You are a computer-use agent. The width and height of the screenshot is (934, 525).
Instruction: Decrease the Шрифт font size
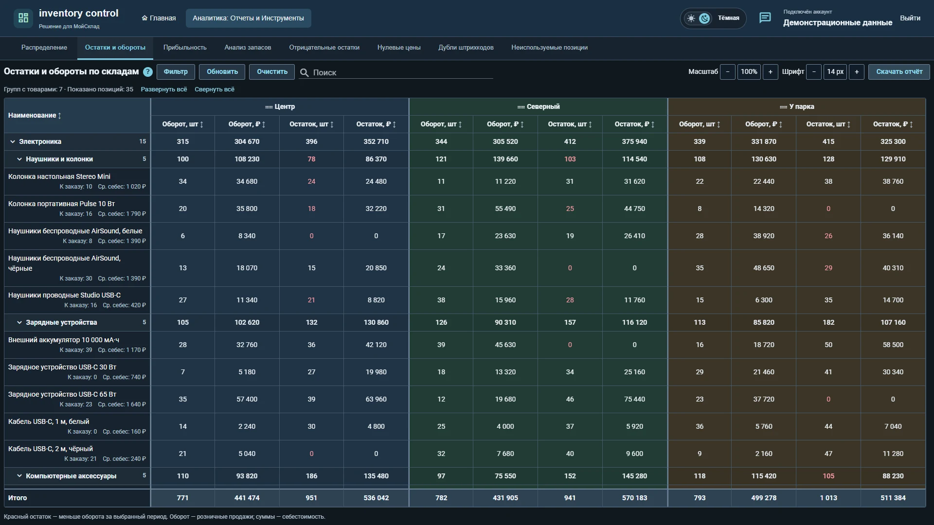point(814,72)
